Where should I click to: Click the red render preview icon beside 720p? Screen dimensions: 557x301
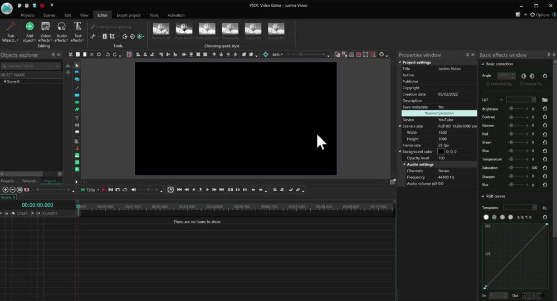point(104,190)
